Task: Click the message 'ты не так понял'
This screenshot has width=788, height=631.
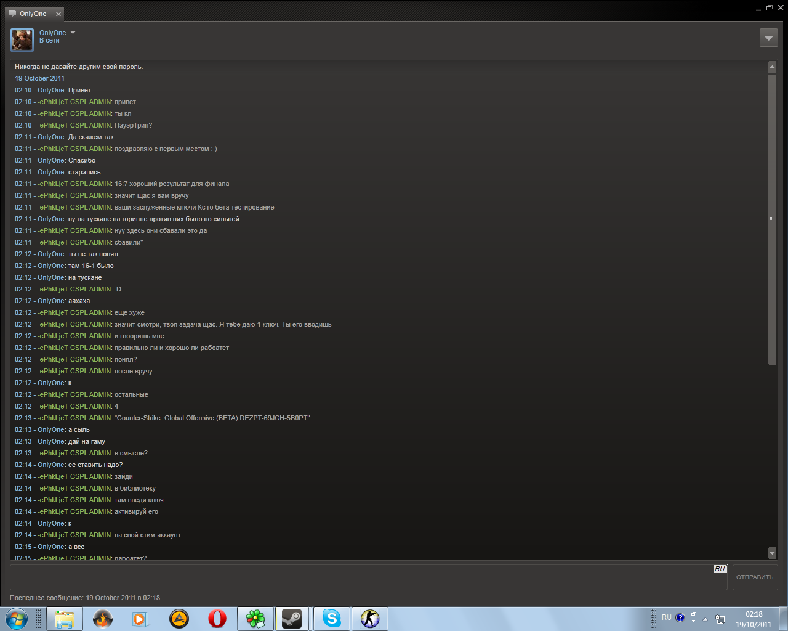Action: 93,254
